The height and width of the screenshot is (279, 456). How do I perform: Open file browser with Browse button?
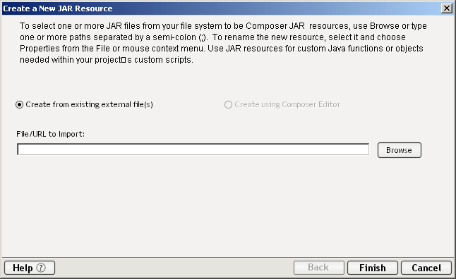pyautogui.click(x=400, y=150)
